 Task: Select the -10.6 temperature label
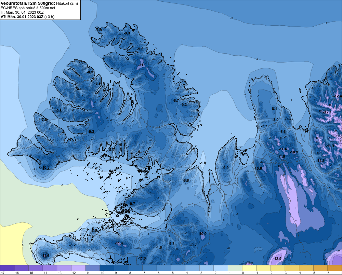click(258, 168)
